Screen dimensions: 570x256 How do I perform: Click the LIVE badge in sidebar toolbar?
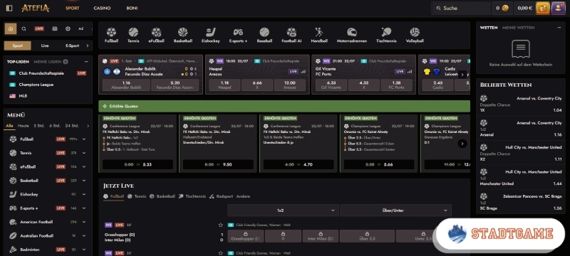tap(39, 28)
